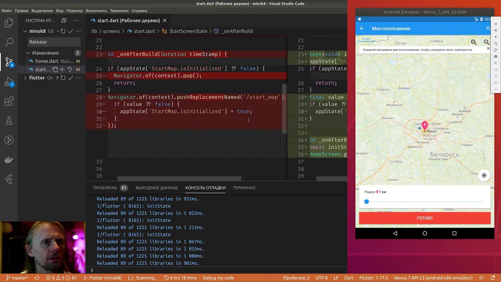Click master branch in status bar

17,278
